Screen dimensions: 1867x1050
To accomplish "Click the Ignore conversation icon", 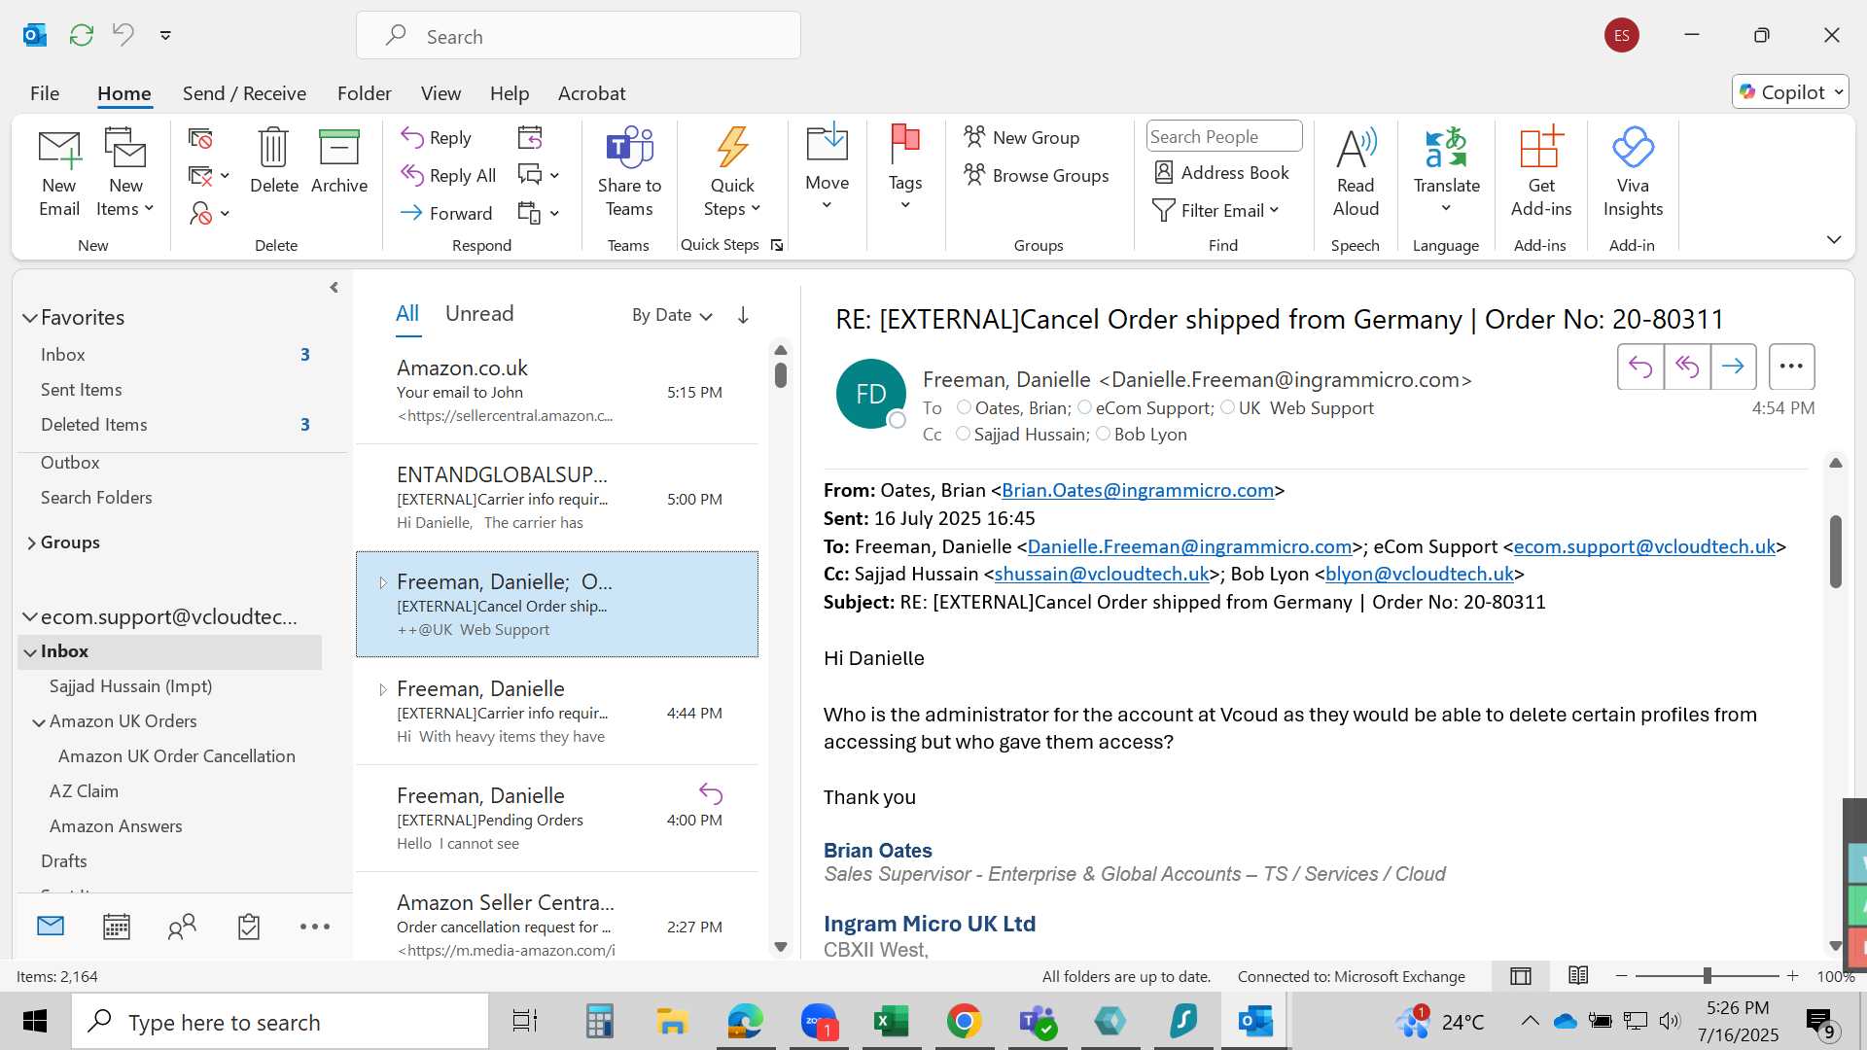I will tap(200, 139).
